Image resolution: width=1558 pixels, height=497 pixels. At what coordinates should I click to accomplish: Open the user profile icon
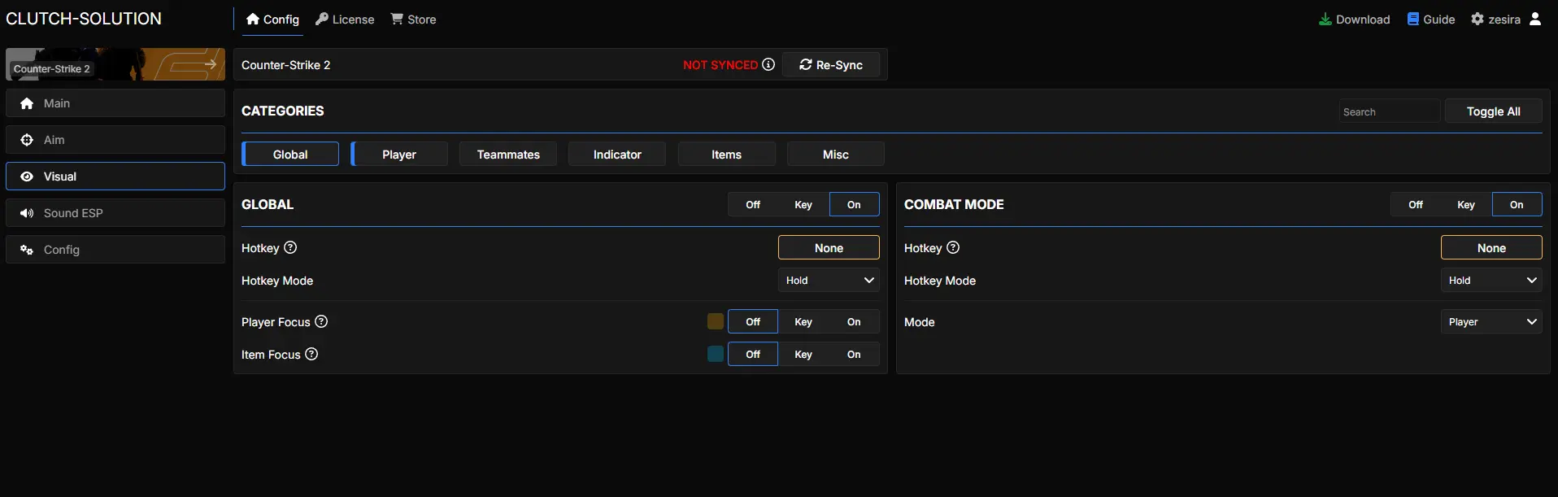(1535, 19)
